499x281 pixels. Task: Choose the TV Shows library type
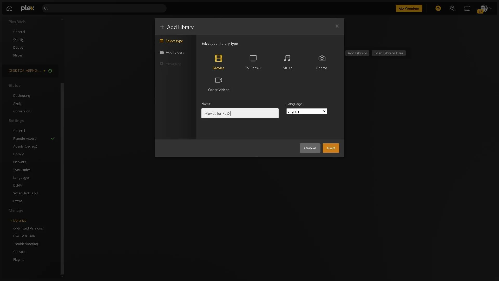tap(253, 62)
